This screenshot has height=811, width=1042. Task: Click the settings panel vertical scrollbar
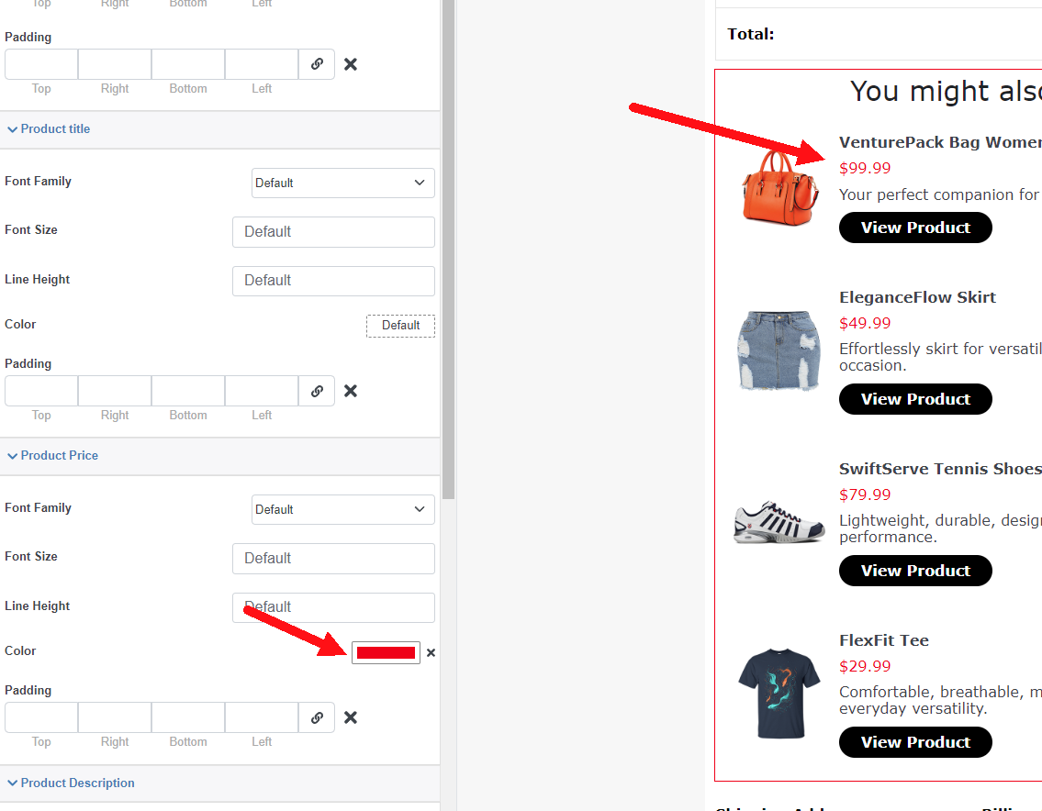click(449, 249)
